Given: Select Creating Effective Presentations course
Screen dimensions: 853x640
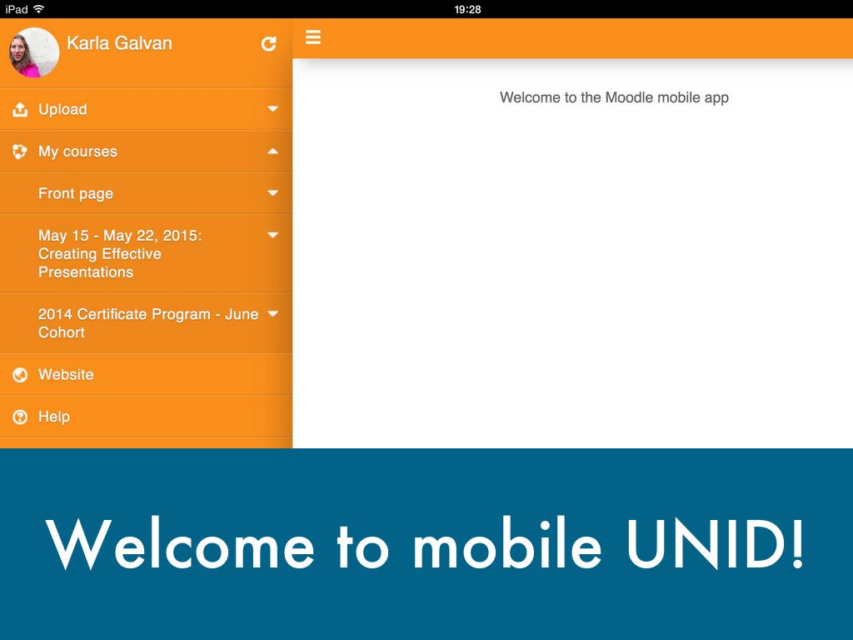Looking at the screenshot, I should pos(119,253).
